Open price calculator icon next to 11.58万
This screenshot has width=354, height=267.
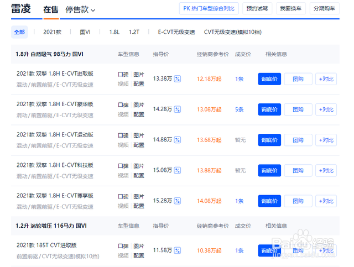point(178,250)
